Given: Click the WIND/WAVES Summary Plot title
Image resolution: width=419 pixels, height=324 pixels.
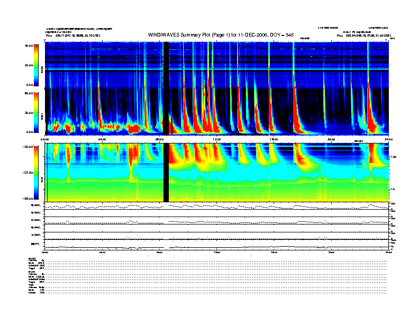Looking at the screenshot, I should [221, 35].
